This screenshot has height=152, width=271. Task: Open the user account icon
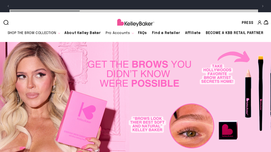pyautogui.click(x=259, y=23)
